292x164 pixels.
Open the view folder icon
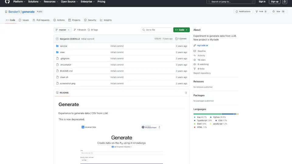[x=57, y=52]
